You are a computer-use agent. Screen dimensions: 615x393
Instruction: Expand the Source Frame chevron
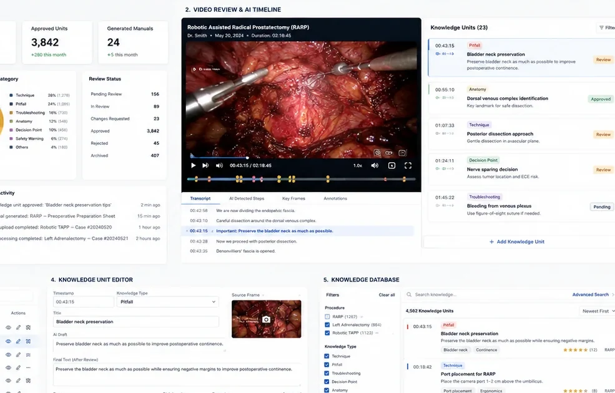point(263,295)
